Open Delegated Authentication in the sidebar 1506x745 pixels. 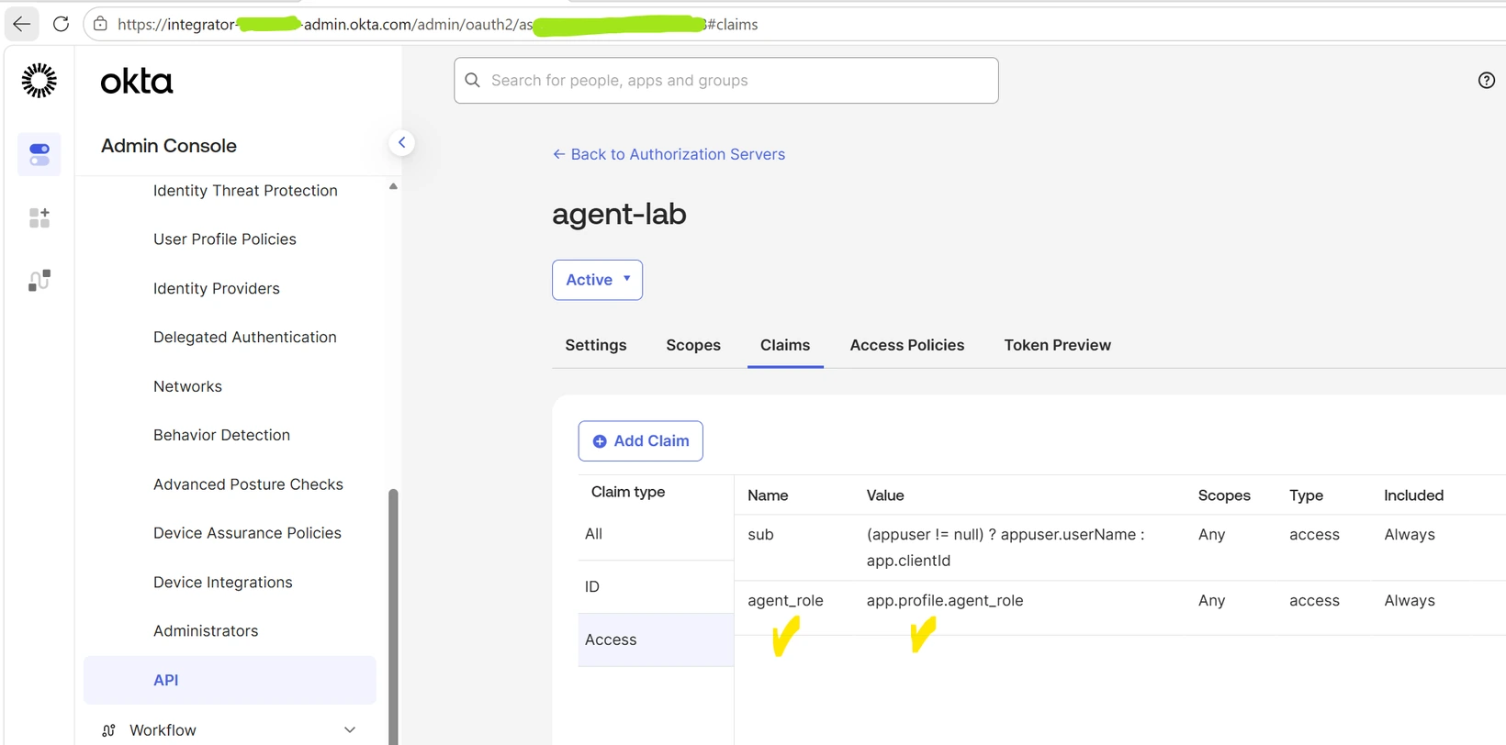(x=245, y=338)
